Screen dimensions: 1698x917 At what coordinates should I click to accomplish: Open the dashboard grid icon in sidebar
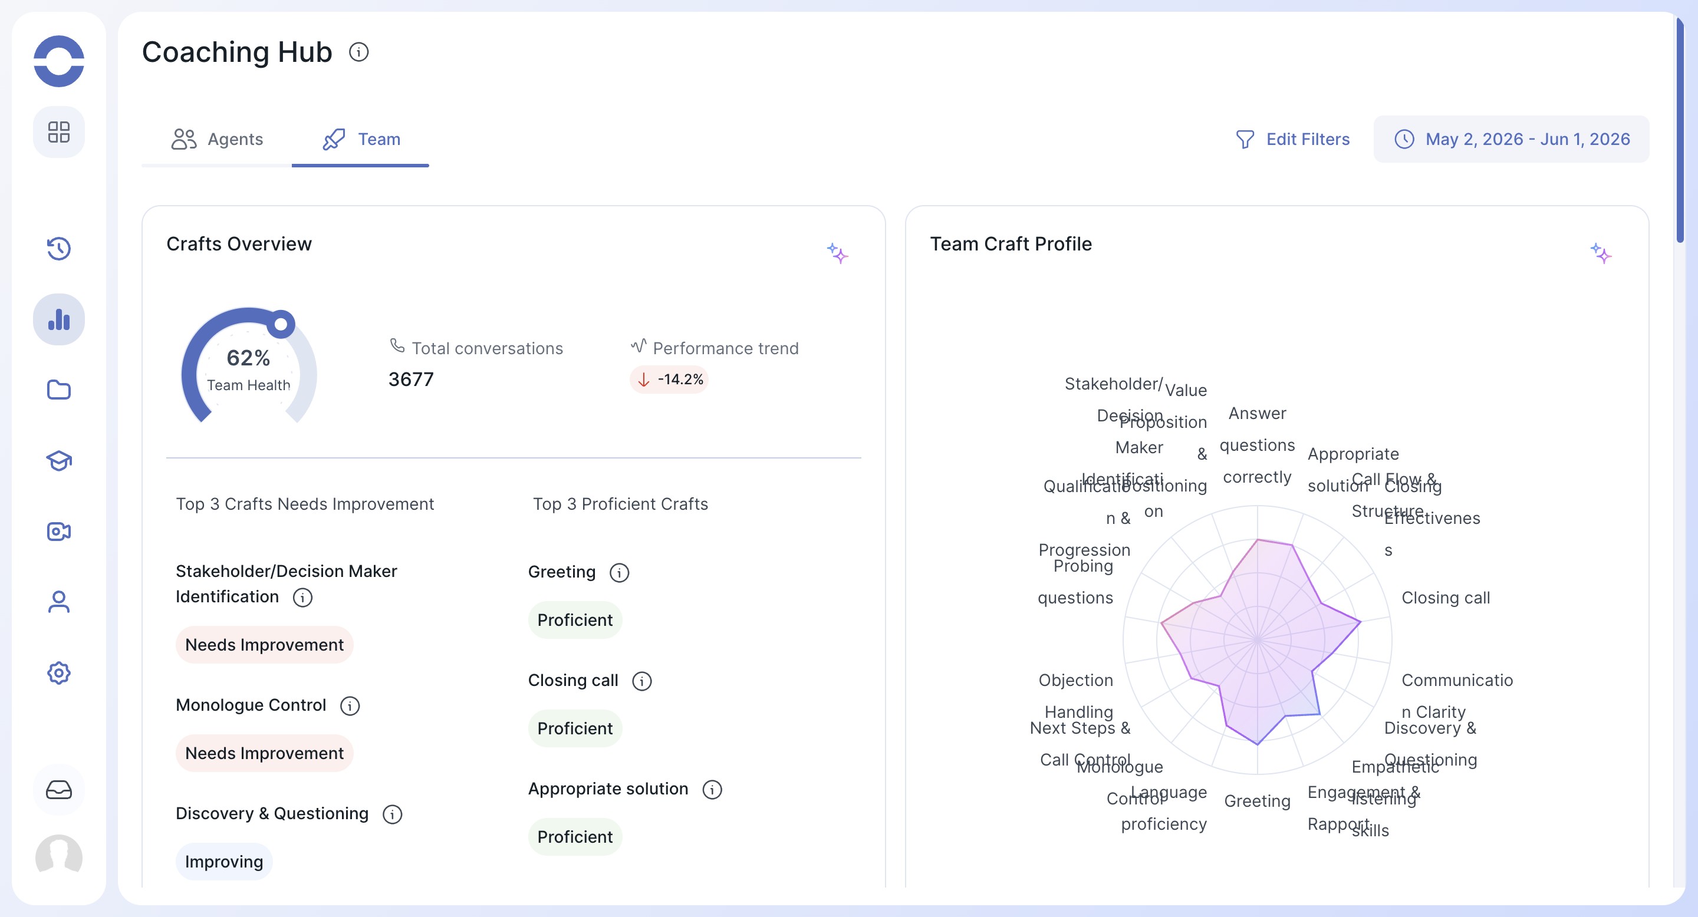pyautogui.click(x=59, y=132)
